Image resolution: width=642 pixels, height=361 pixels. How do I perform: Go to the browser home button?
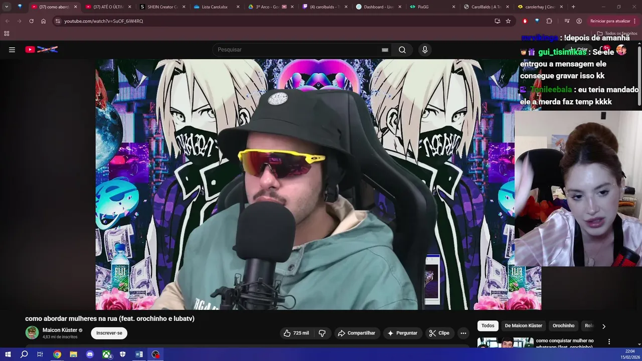click(x=43, y=21)
